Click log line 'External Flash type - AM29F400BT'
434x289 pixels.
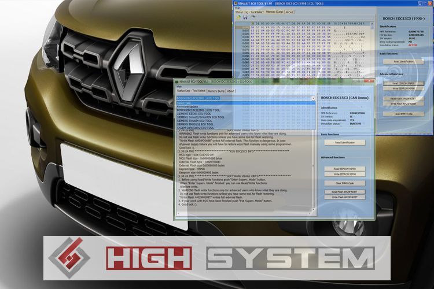[x=200, y=162]
